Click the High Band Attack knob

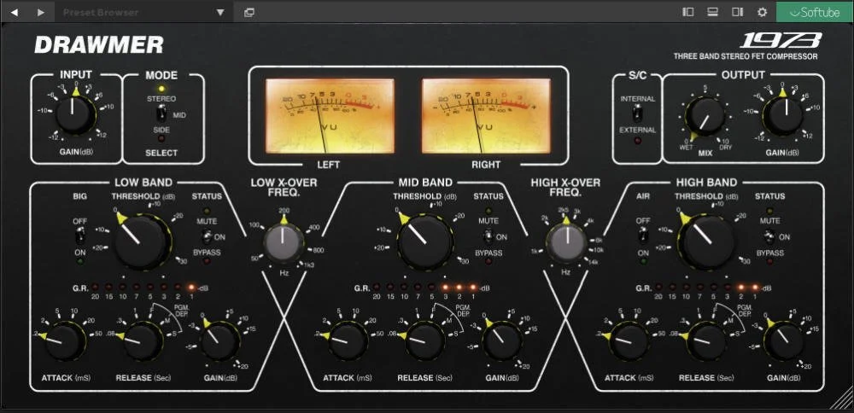click(x=629, y=341)
